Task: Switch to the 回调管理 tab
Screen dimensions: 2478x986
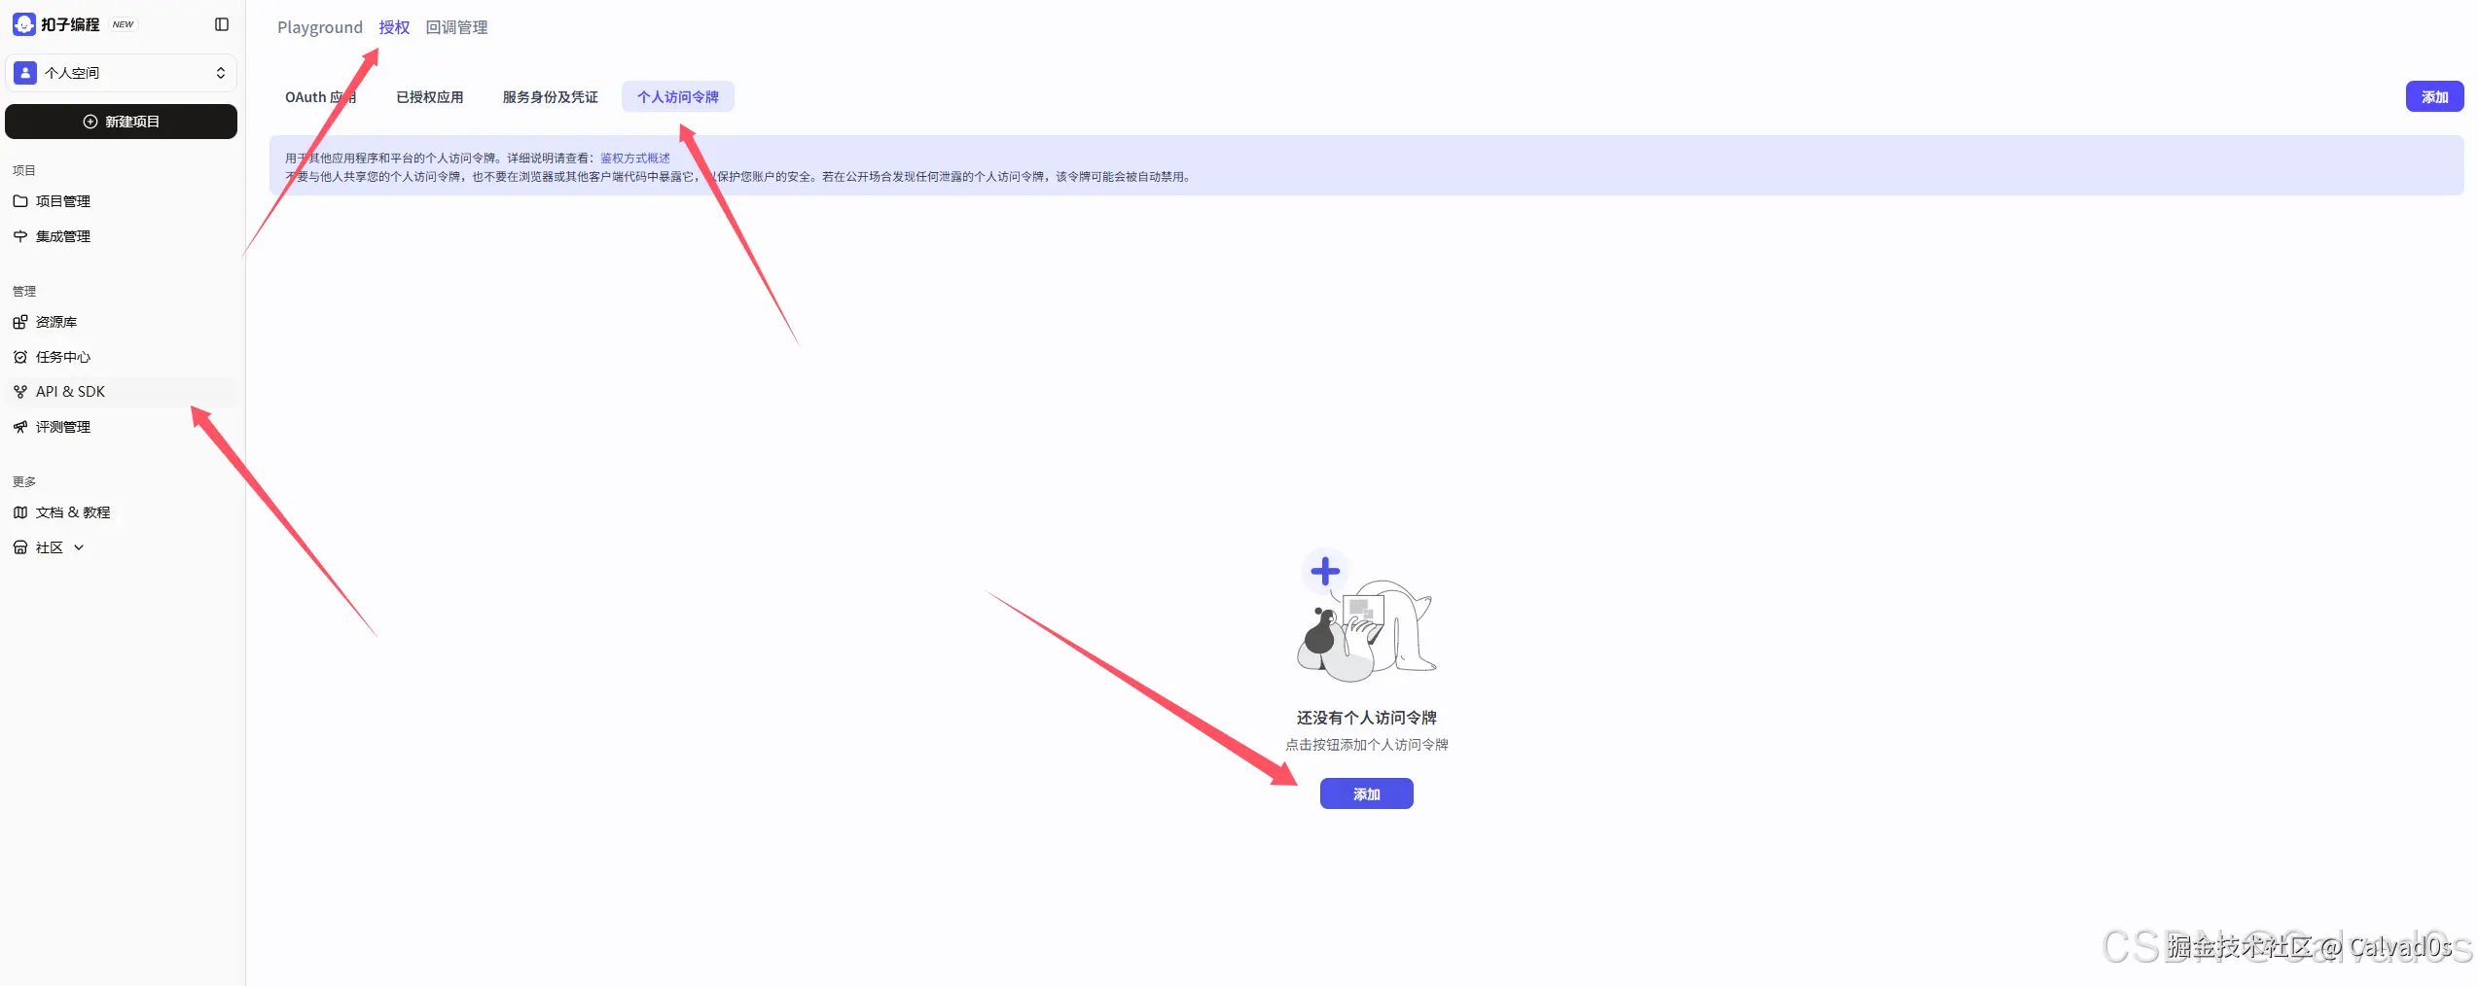Action: (x=456, y=27)
